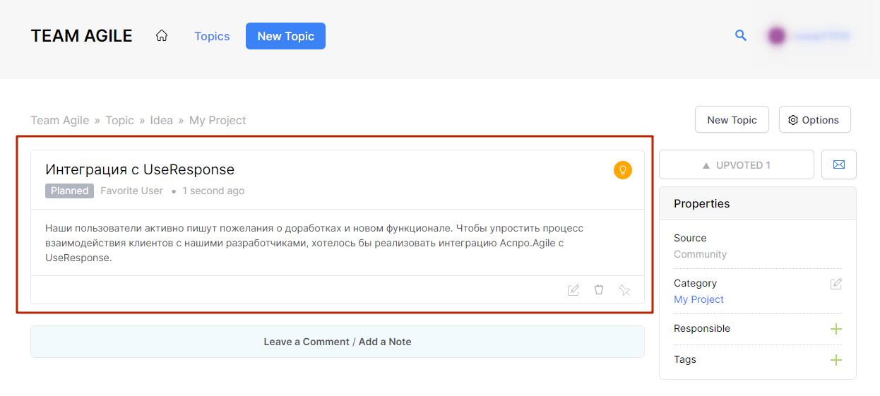The height and width of the screenshot is (396, 880).
Task: Open Topics in the top navigation
Action: [212, 36]
